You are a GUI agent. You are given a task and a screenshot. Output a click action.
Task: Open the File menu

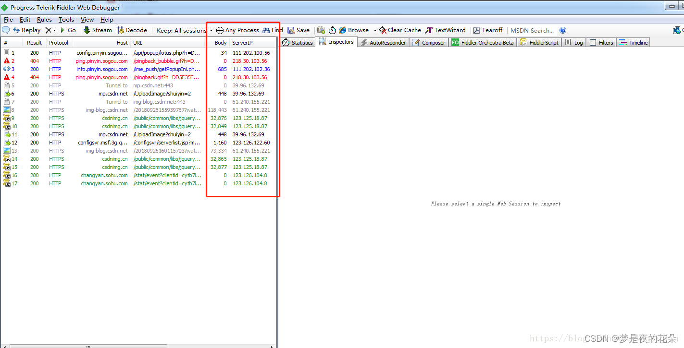coord(8,20)
